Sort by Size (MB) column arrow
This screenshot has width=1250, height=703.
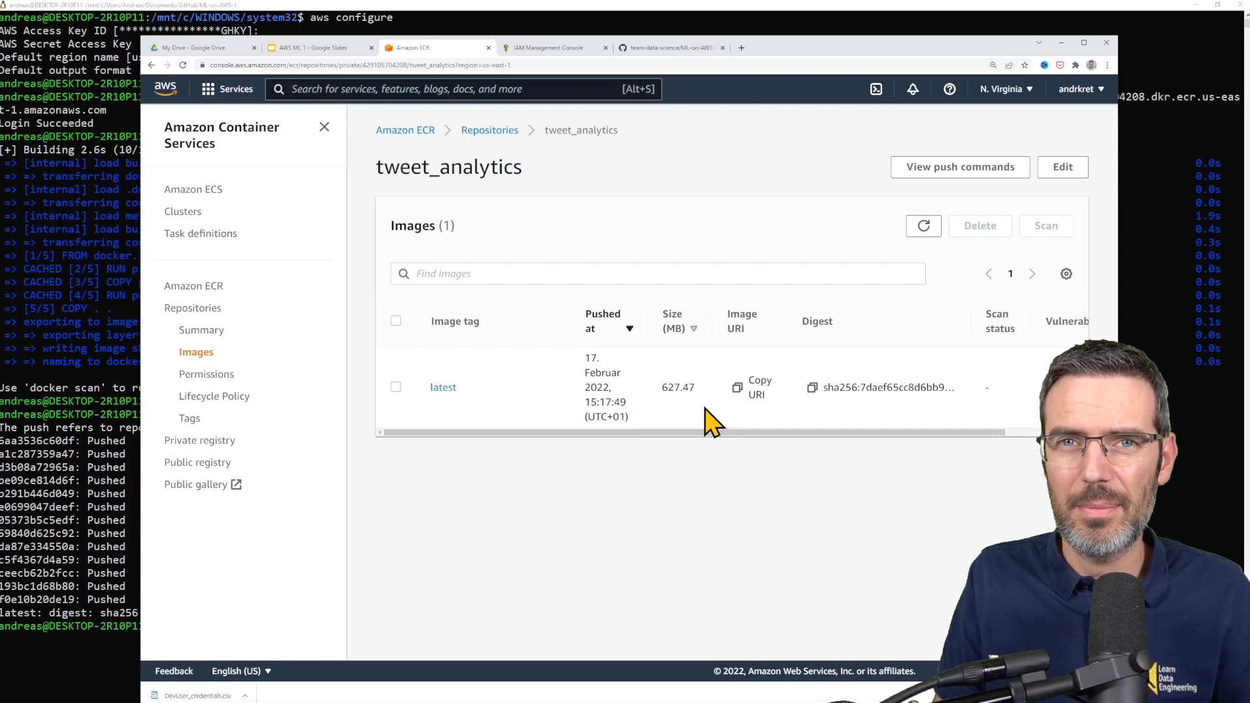pos(693,329)
